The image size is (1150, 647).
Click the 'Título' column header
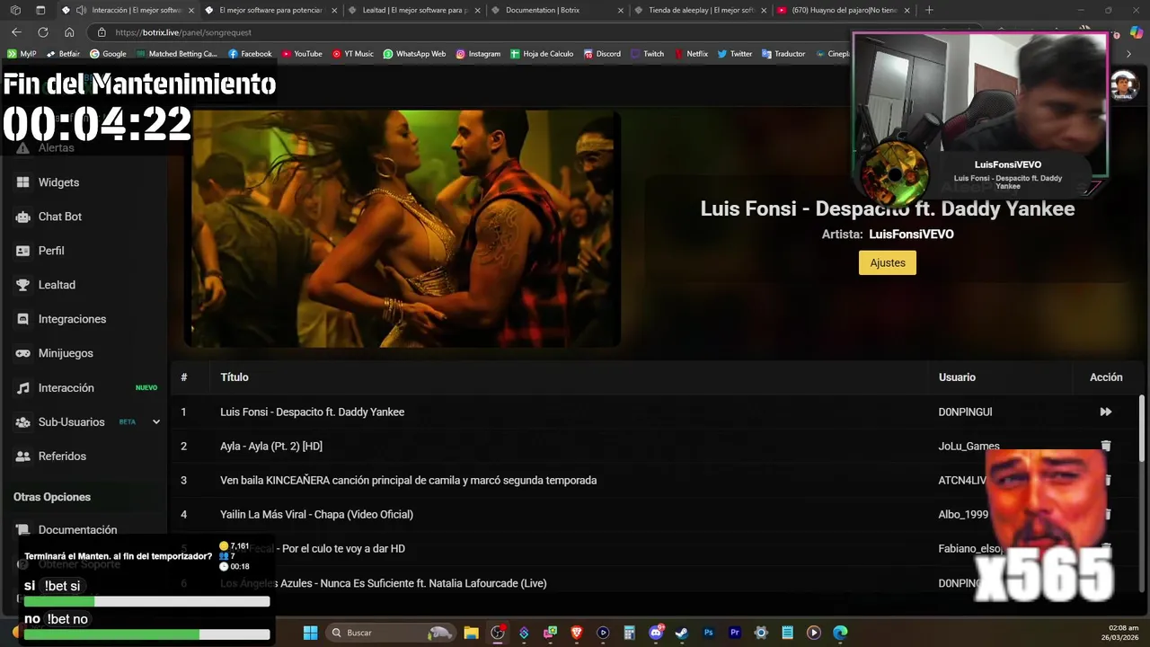[x=234, y=377]
